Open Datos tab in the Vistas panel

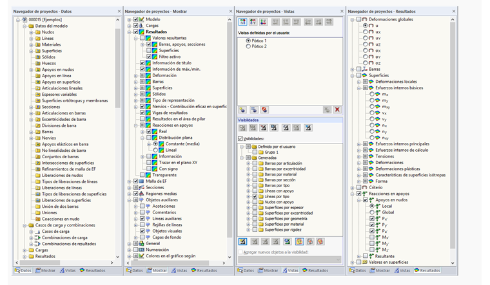(x=246, y=271)
